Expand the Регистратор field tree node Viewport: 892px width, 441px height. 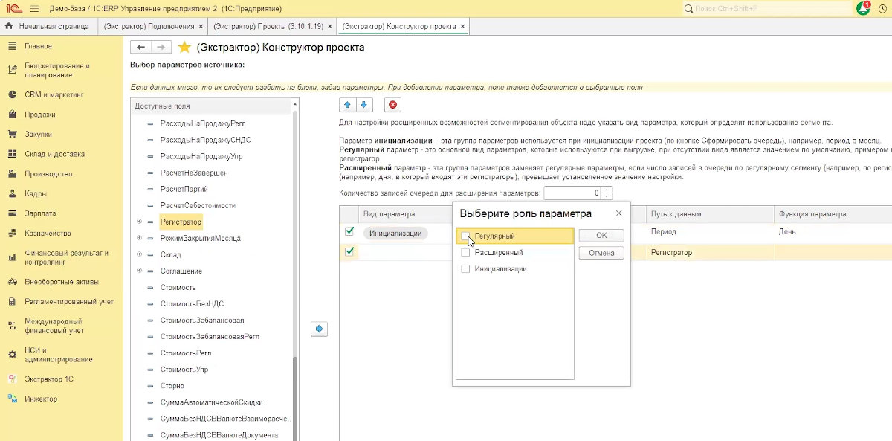point(139,222)
